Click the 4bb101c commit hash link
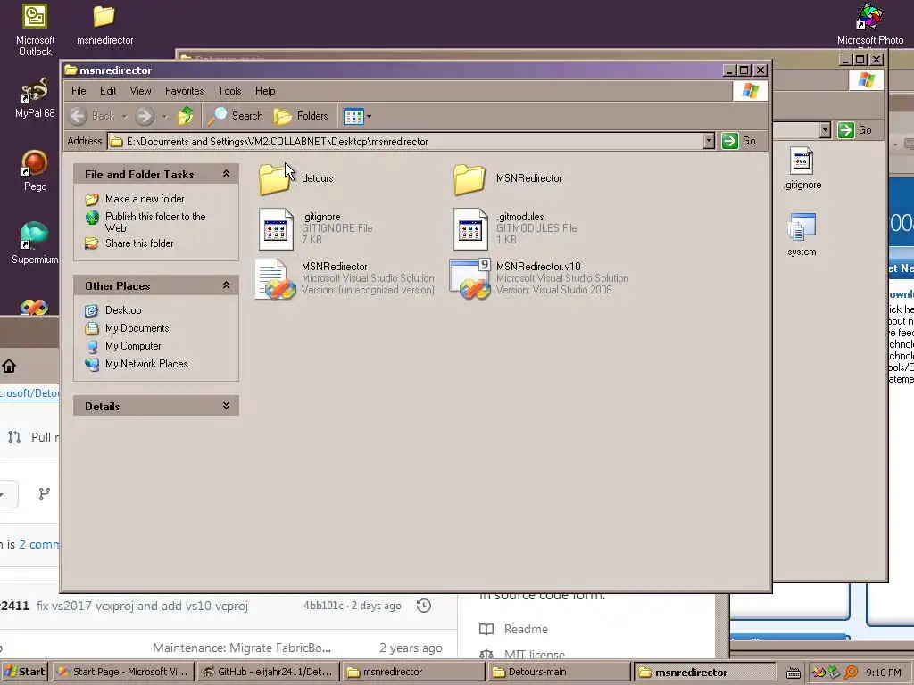Viewport: 914px width, 685px height. 323,606
